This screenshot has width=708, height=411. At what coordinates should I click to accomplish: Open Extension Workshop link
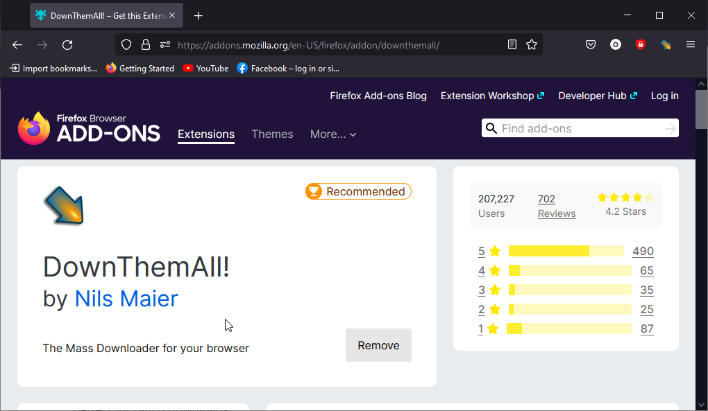(492, 96)
